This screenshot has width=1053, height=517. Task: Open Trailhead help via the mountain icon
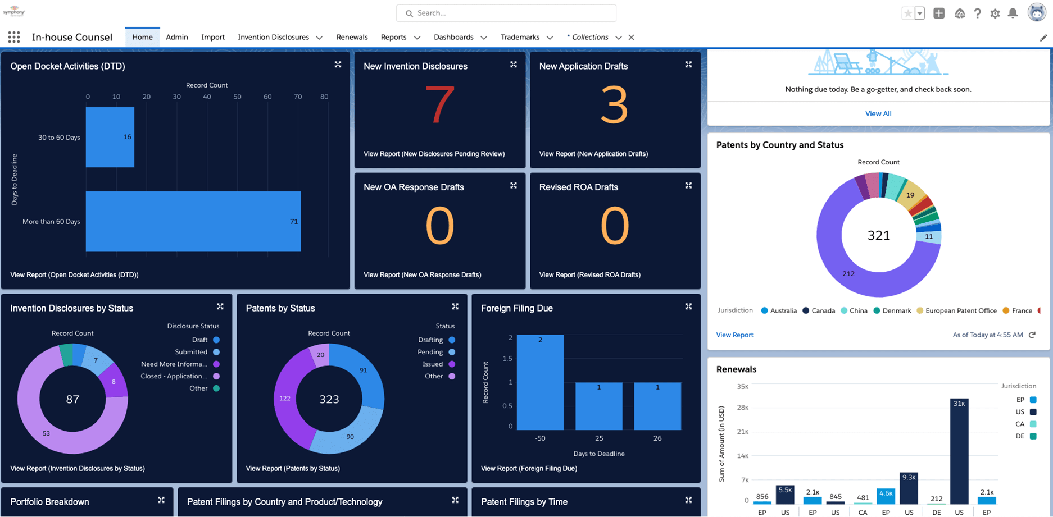(960, 13)
